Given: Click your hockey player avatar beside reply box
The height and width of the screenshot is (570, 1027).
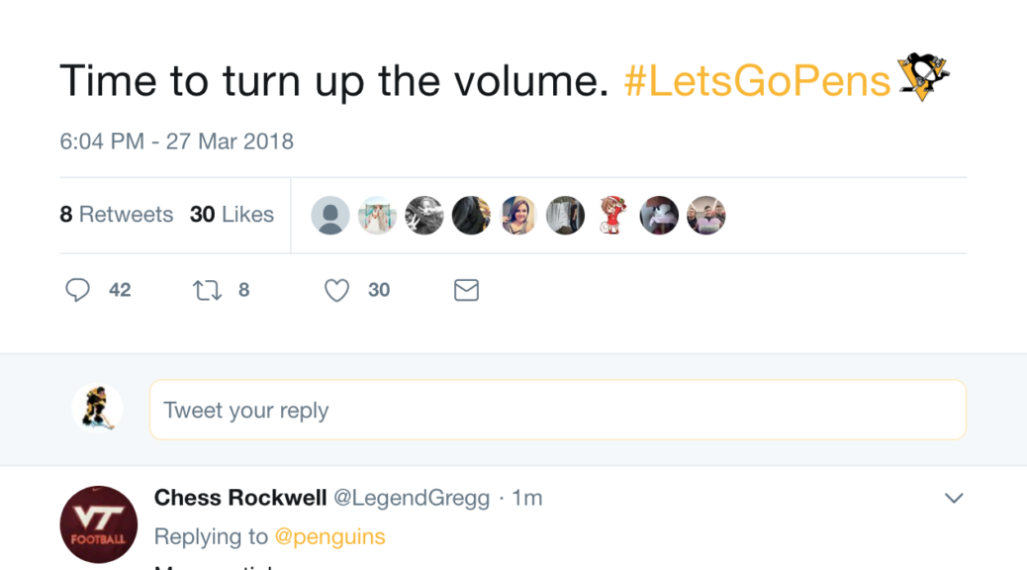Looking at the screenshot, I should [98, 410].
